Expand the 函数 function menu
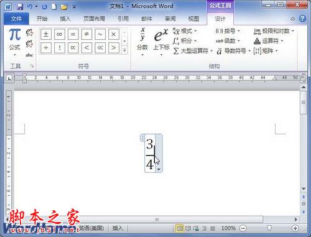 pos(228,41)
